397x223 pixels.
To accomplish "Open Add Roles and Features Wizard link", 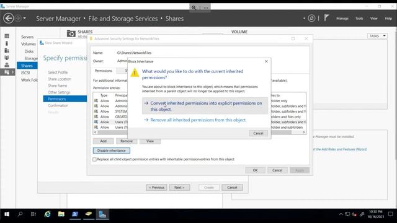I will [x=340, y=149].
